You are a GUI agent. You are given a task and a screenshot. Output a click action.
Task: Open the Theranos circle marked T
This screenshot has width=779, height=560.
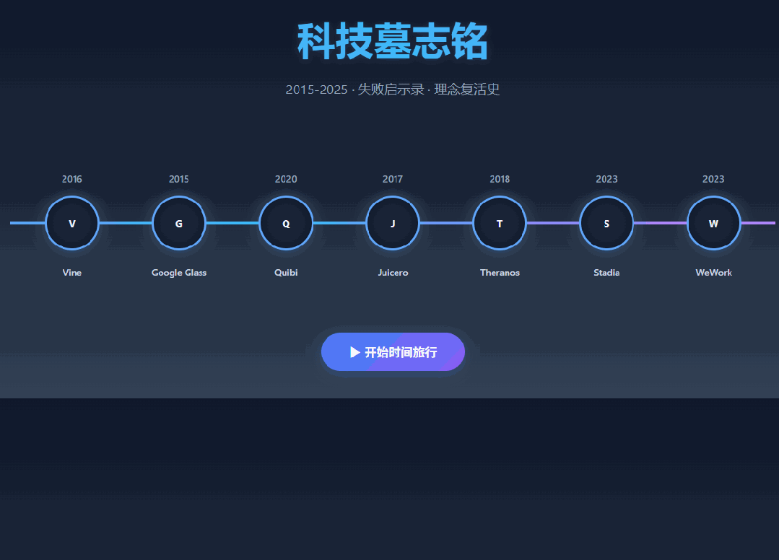click(x=500, y=223)
